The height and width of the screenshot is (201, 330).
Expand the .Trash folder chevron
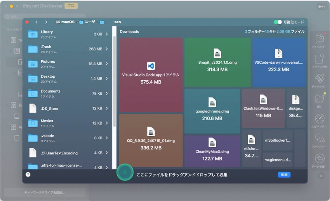point(107,49)
